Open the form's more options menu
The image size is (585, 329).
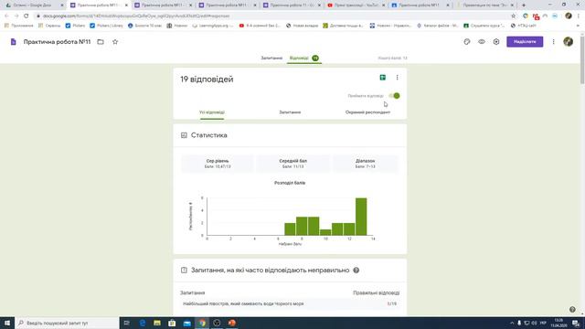click(553, 42)
